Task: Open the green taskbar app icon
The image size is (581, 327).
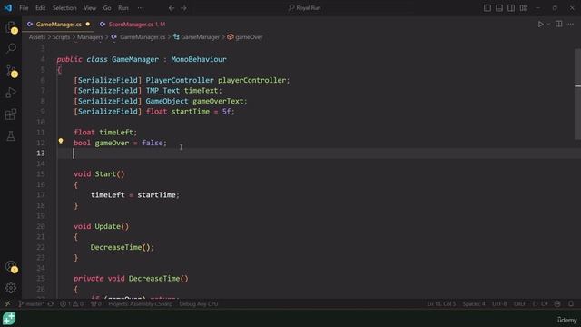Action: tap(9, 319)
